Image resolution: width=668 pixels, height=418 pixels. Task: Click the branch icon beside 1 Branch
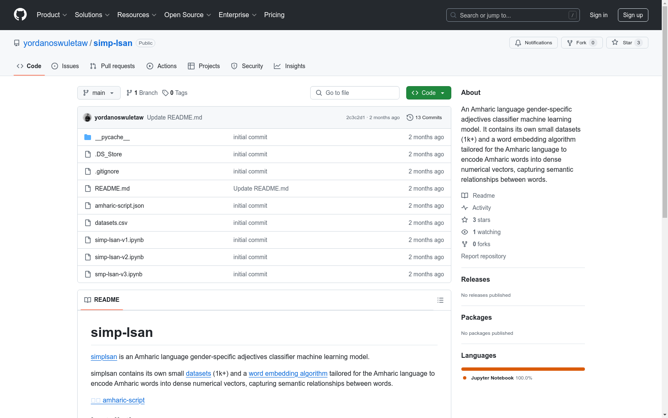[x=129, y=93]
